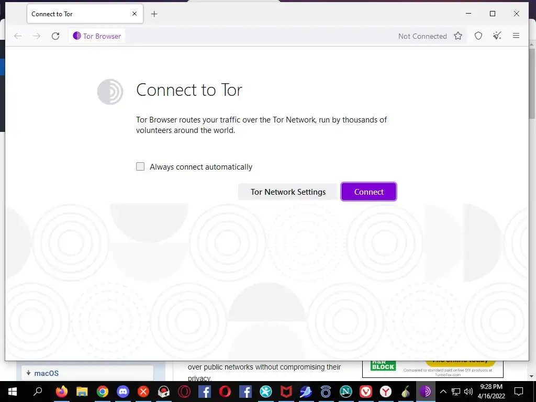Launch Firefox from the taskbar
This screenshot has width=536, height=402.
62,392
